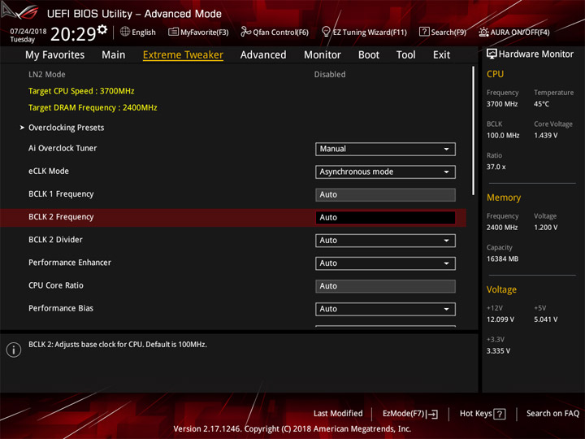
Task: Launch EZ Tuning Wizard bulb icon
Action: [x=326, y=32]
